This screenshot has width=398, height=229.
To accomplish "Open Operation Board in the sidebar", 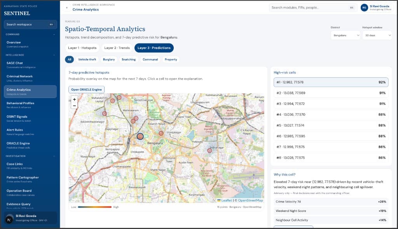I will coord(30,193).
